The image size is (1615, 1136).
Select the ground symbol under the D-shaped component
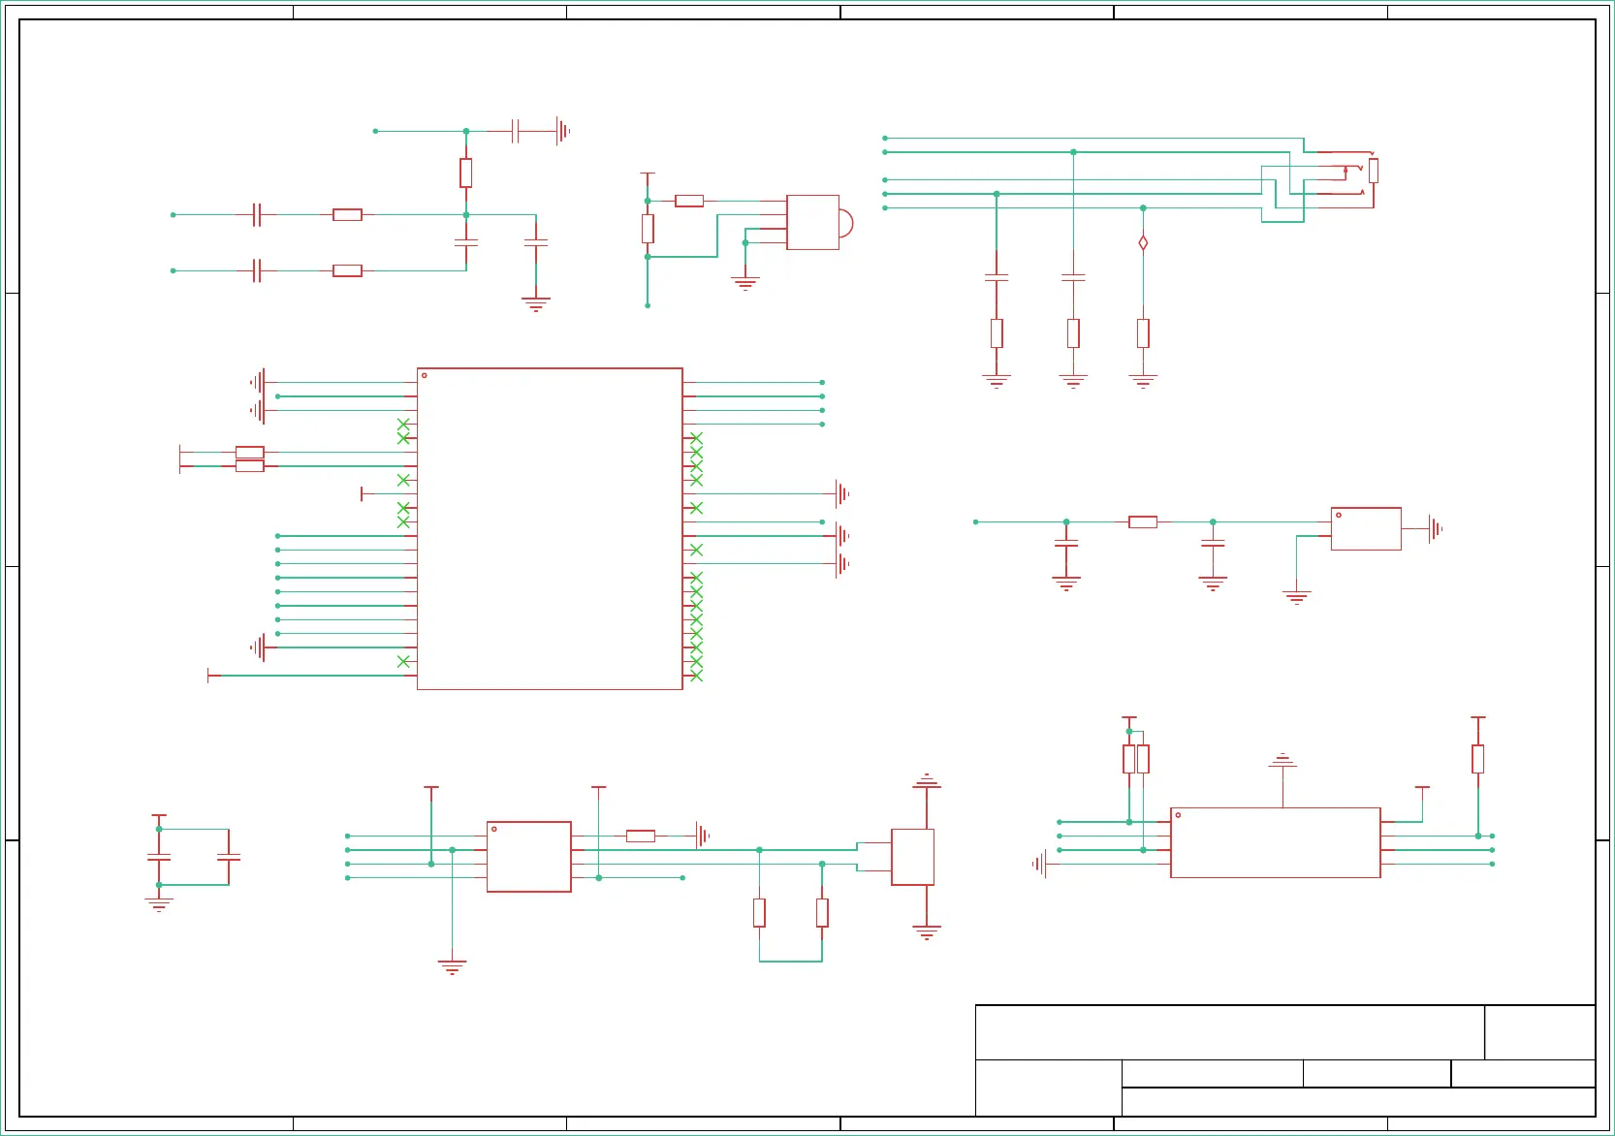coord(745,284)
